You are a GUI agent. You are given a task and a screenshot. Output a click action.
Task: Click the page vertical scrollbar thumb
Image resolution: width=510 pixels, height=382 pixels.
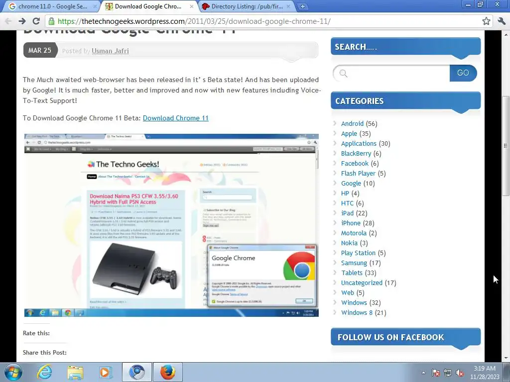coord(506,146)
